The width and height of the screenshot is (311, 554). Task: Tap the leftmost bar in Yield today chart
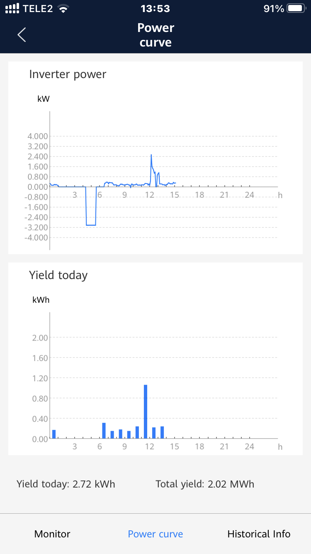tap(54, 434)
